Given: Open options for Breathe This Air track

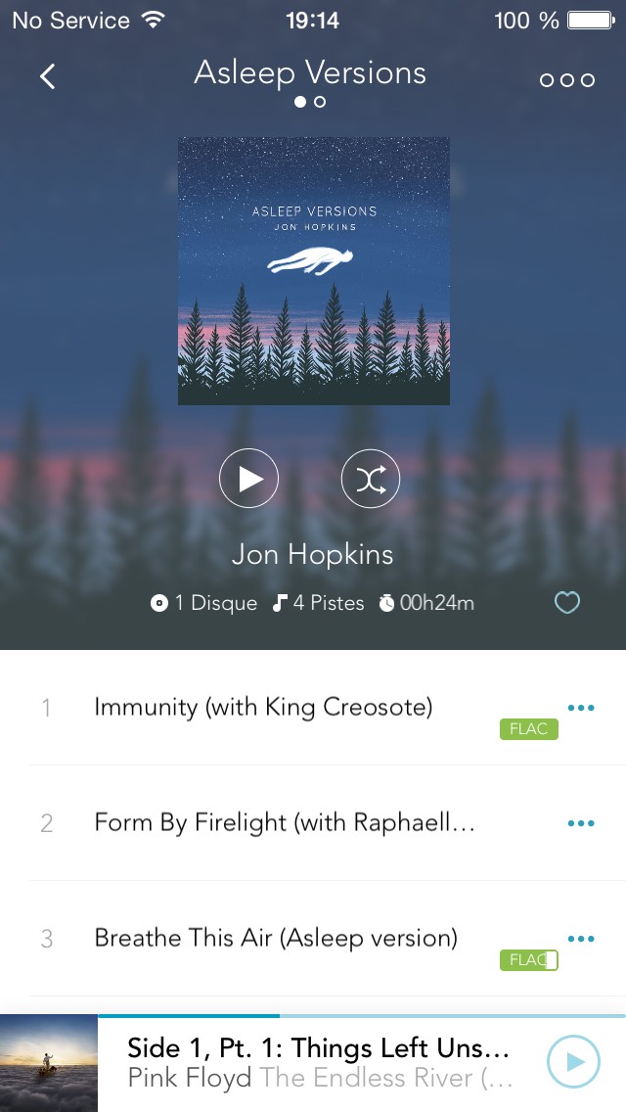Looking at the screenshot, I should pyautogui.click(x=581, y=938).
